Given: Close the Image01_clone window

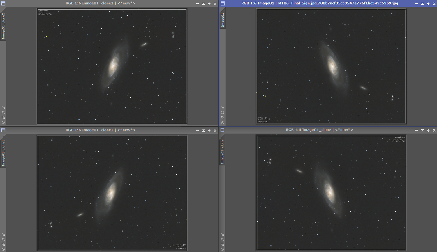Looking at the screenshot, I should point(434,130).
